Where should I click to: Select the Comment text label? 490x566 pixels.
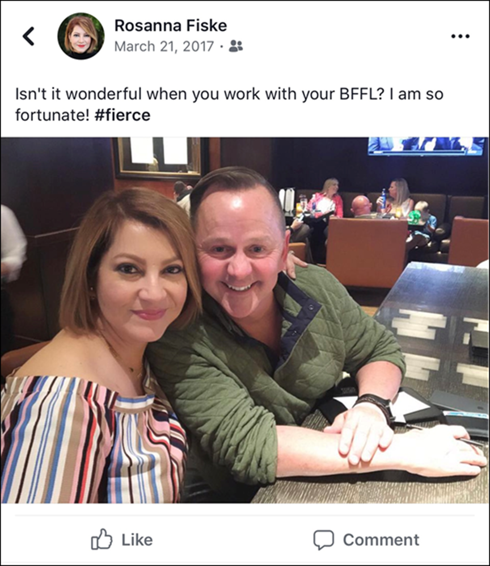[x=381, y=540]
